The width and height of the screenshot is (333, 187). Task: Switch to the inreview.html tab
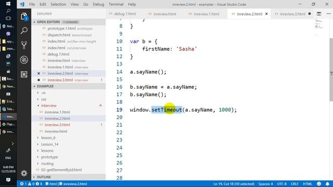point(164,14)
